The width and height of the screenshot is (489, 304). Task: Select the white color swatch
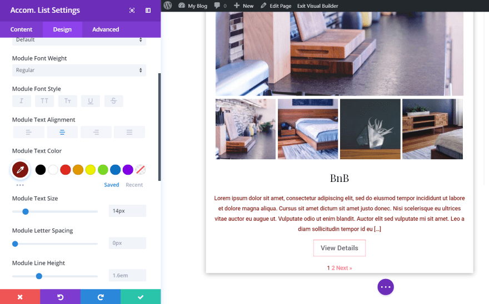(x=53, y=170)
